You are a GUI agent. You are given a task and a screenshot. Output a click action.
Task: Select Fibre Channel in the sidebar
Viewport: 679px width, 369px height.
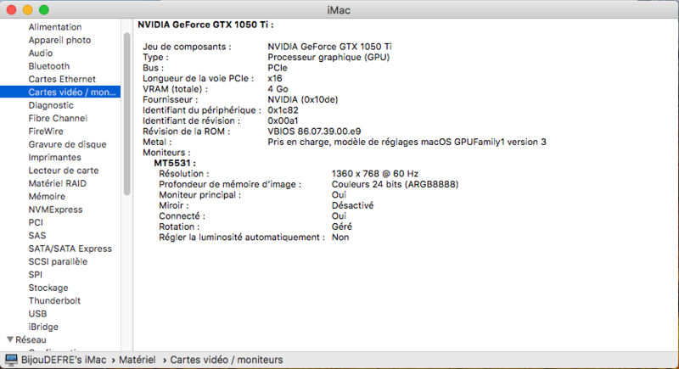58,118
